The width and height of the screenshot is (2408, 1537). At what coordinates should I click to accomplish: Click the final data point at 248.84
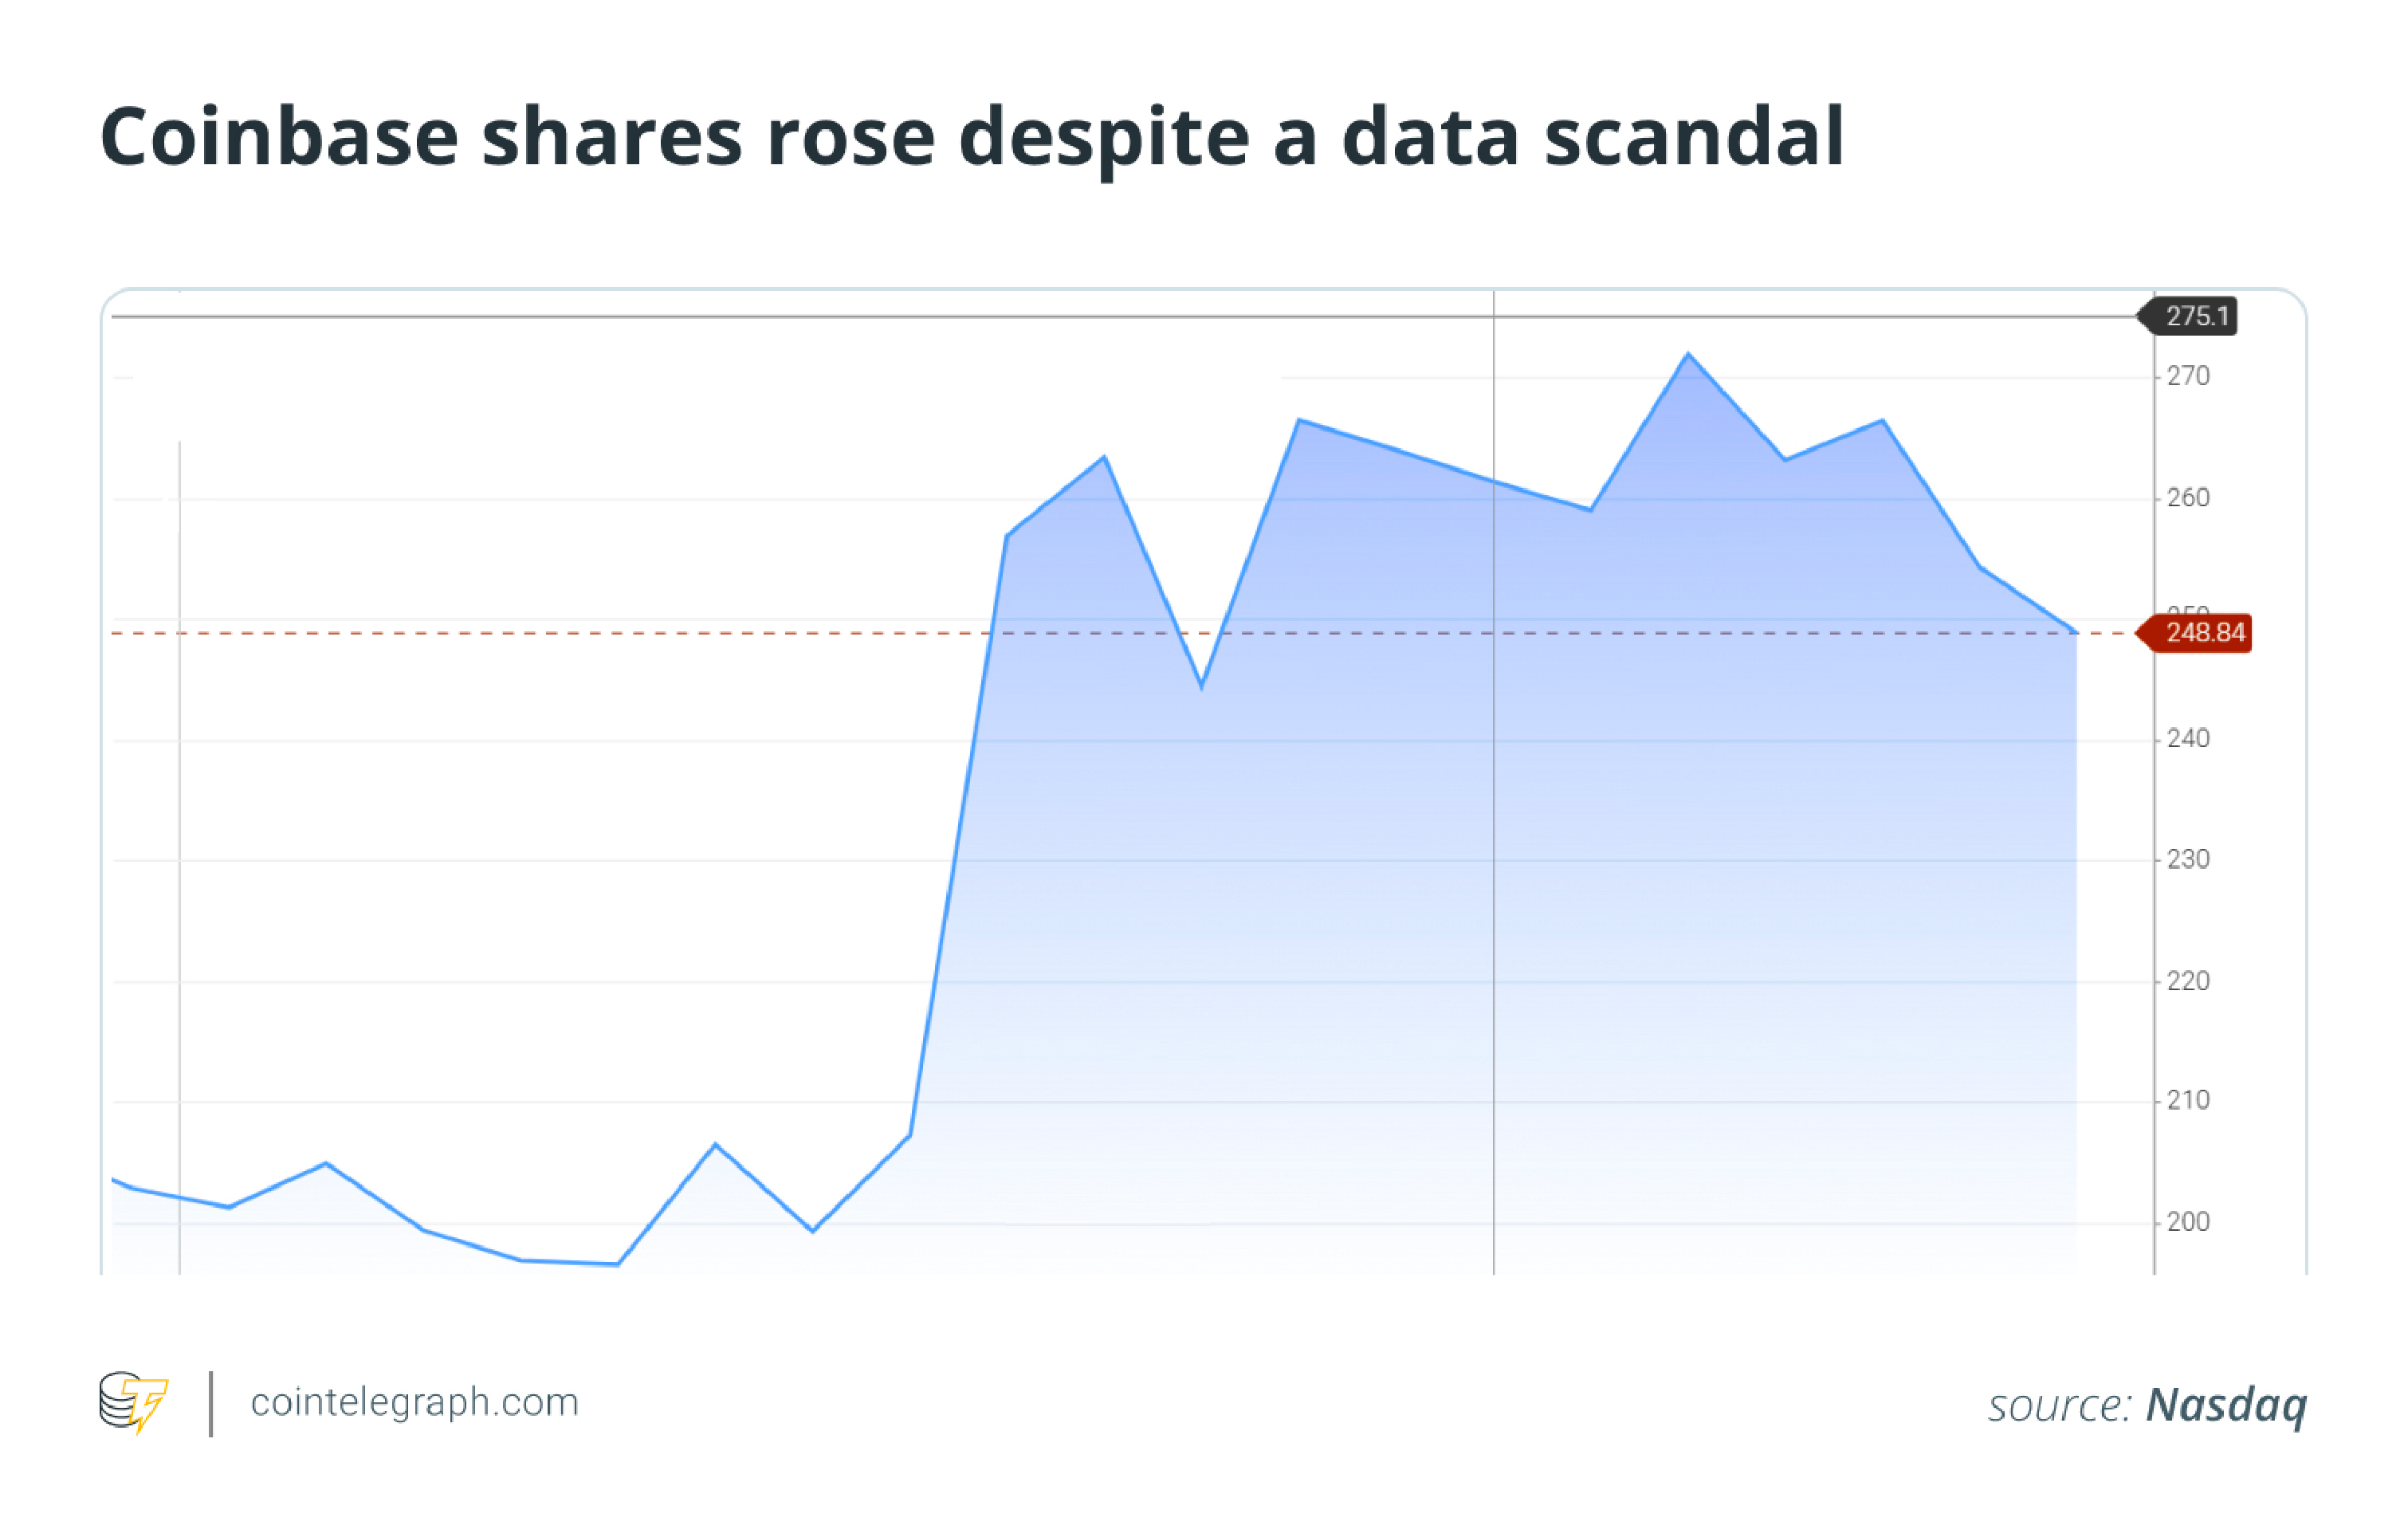tap(2076, 632)
